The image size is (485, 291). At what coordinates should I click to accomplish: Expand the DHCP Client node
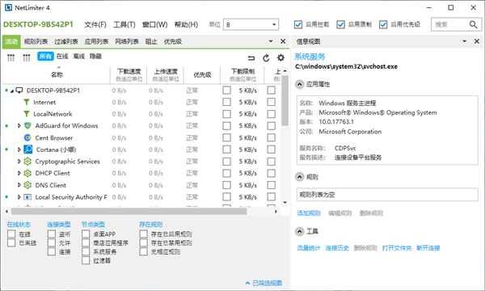tap(19, 173)
